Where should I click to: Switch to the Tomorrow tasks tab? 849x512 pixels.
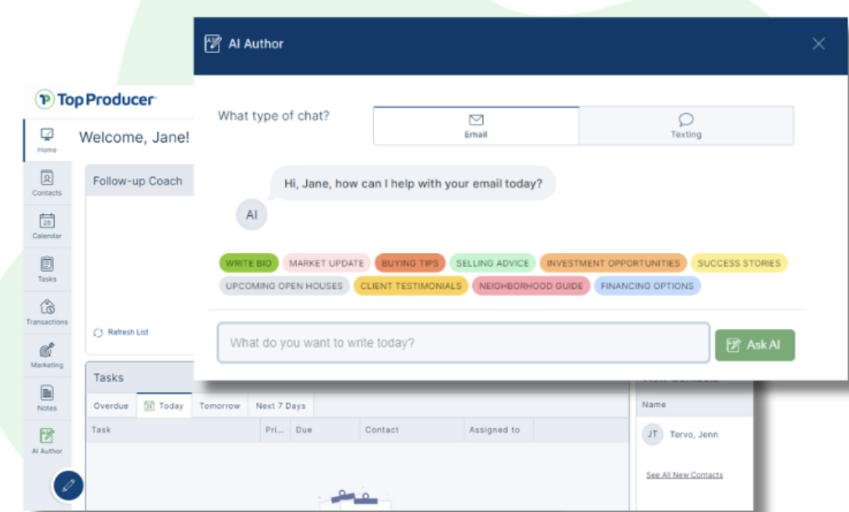(220, 405)
